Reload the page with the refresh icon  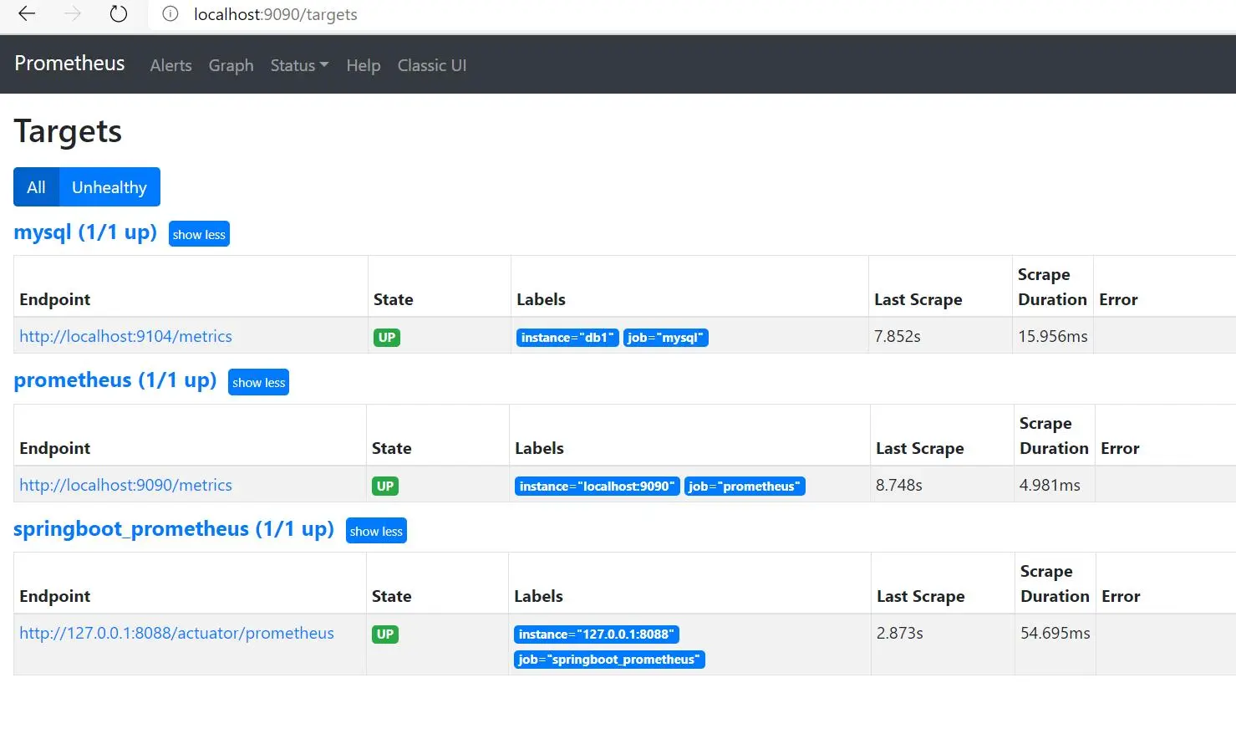click(x=119, y=13)
